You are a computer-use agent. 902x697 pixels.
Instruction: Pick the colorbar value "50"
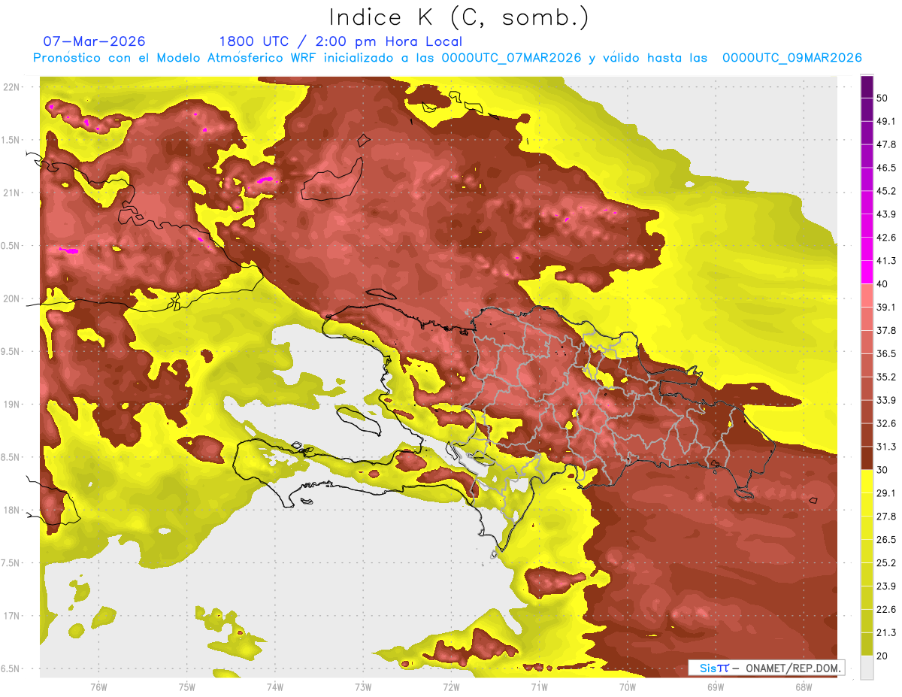[x=882, y=98]
